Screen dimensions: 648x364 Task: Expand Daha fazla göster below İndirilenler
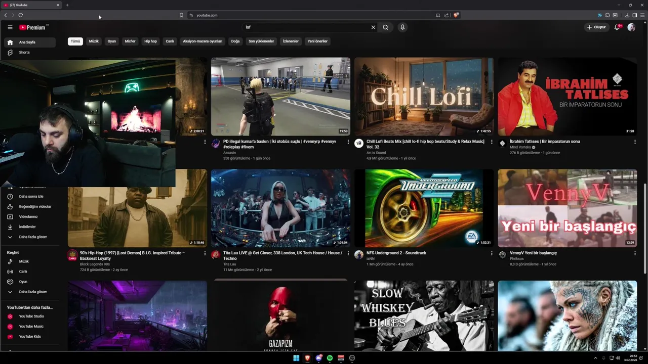30,237
